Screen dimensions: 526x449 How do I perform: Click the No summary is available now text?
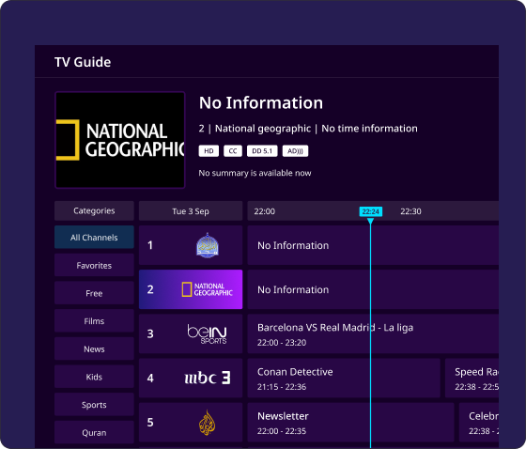(255, 173)
